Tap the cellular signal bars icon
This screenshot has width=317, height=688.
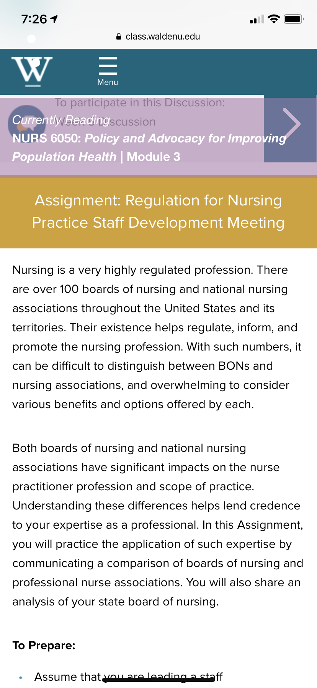257,19
